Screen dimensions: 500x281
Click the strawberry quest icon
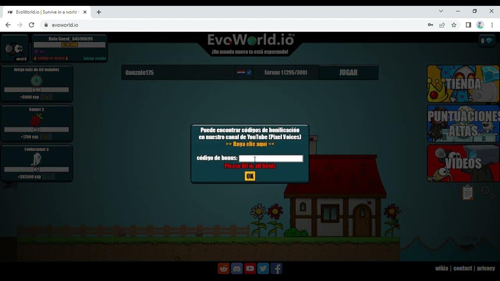coord(36,120)
